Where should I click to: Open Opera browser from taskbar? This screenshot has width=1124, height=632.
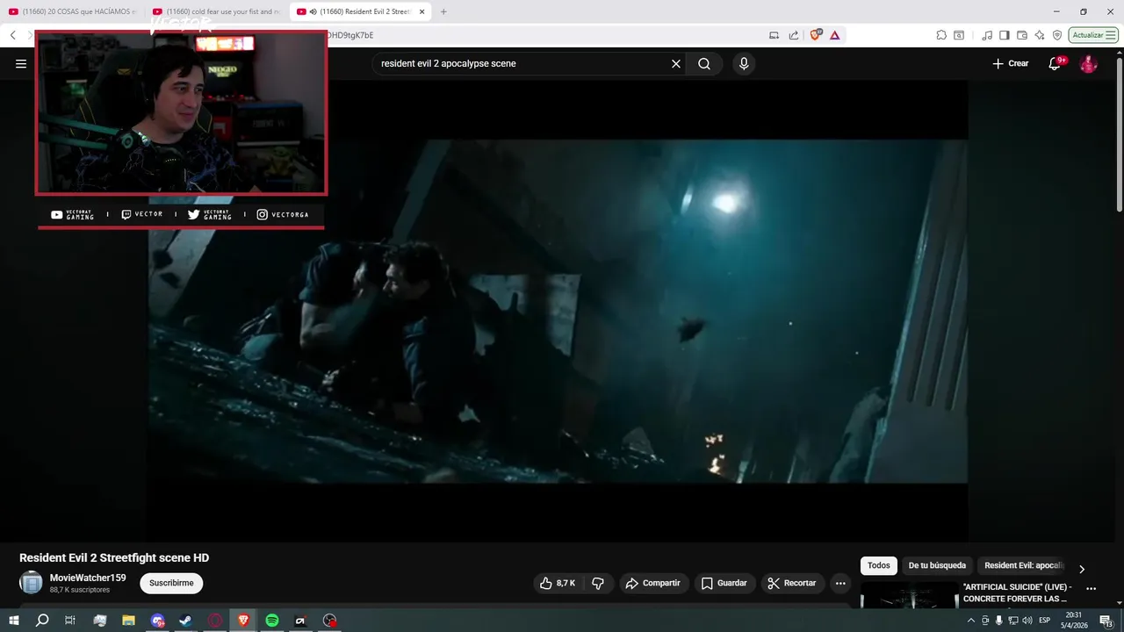click(215, 621)
